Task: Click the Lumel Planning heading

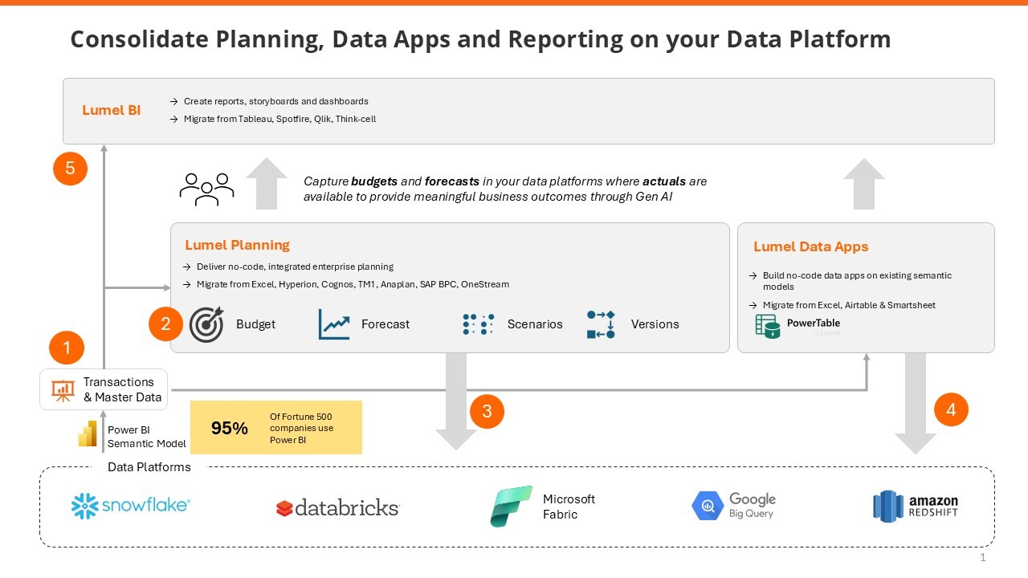Action: tap(237, 245)
